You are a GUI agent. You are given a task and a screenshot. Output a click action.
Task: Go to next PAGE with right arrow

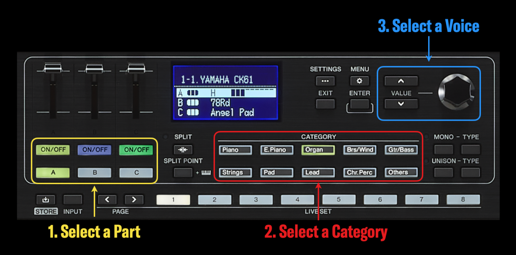134,199
